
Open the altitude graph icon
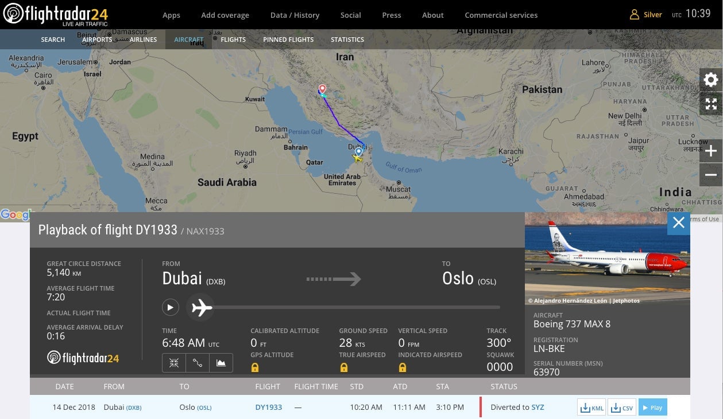(x=221, y=363)
